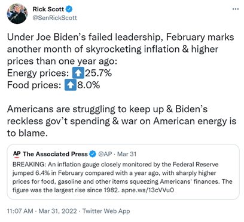The height and width of the screenshot is (222, 244).
Task: Click the 8.0% food price figure
Action: tap(89, 85)
